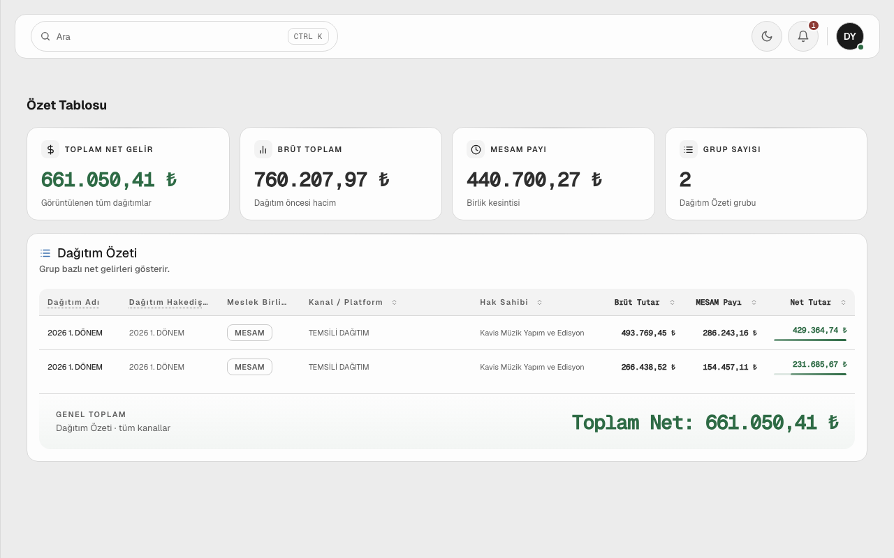The height and width of the screenshot is (558, 894).
Task: Click the CTRL K shortcut badge
Action: [x=308, y=36]
